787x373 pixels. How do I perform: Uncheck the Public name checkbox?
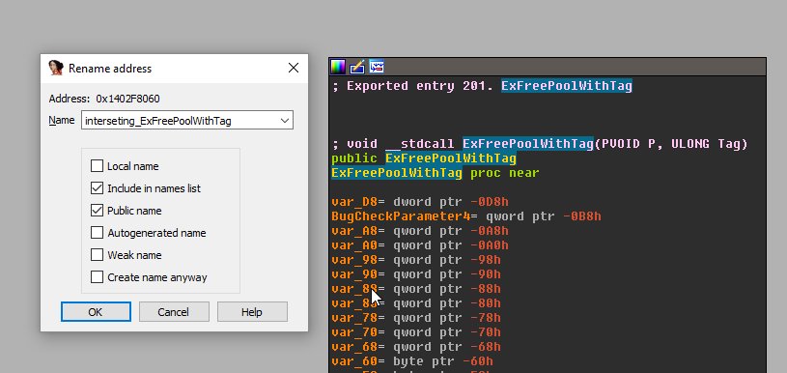tap(97, 211)
